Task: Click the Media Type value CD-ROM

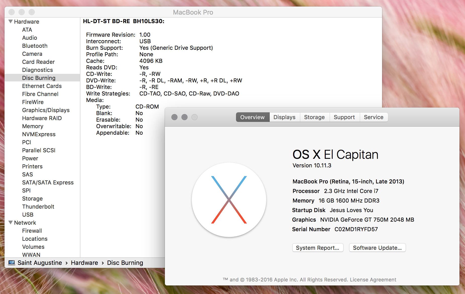Action: [x=147, y=107]
